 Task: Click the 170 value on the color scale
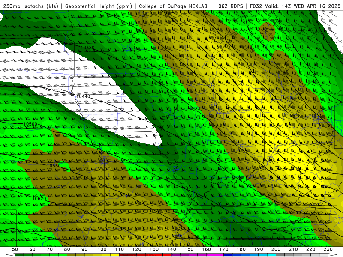(224, 249)
